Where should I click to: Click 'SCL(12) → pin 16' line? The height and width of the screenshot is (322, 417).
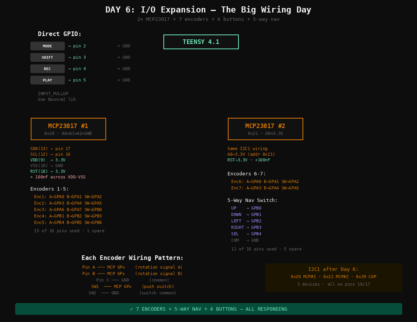click(x=50, y=154)
